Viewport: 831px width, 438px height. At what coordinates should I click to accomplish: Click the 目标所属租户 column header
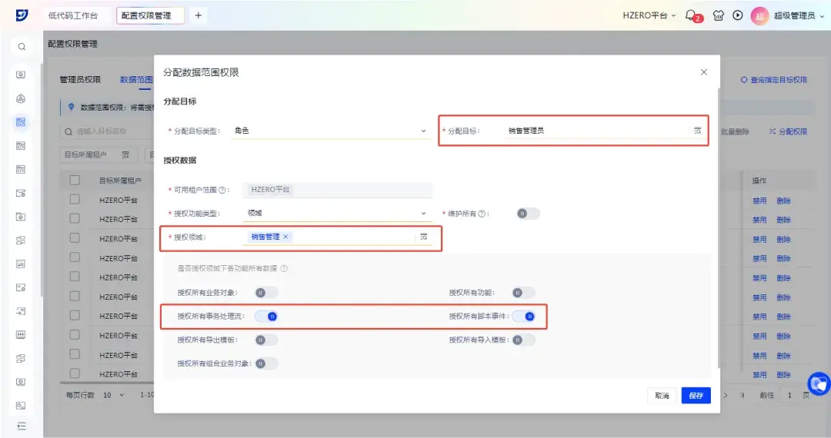click(x=120, y=181)
